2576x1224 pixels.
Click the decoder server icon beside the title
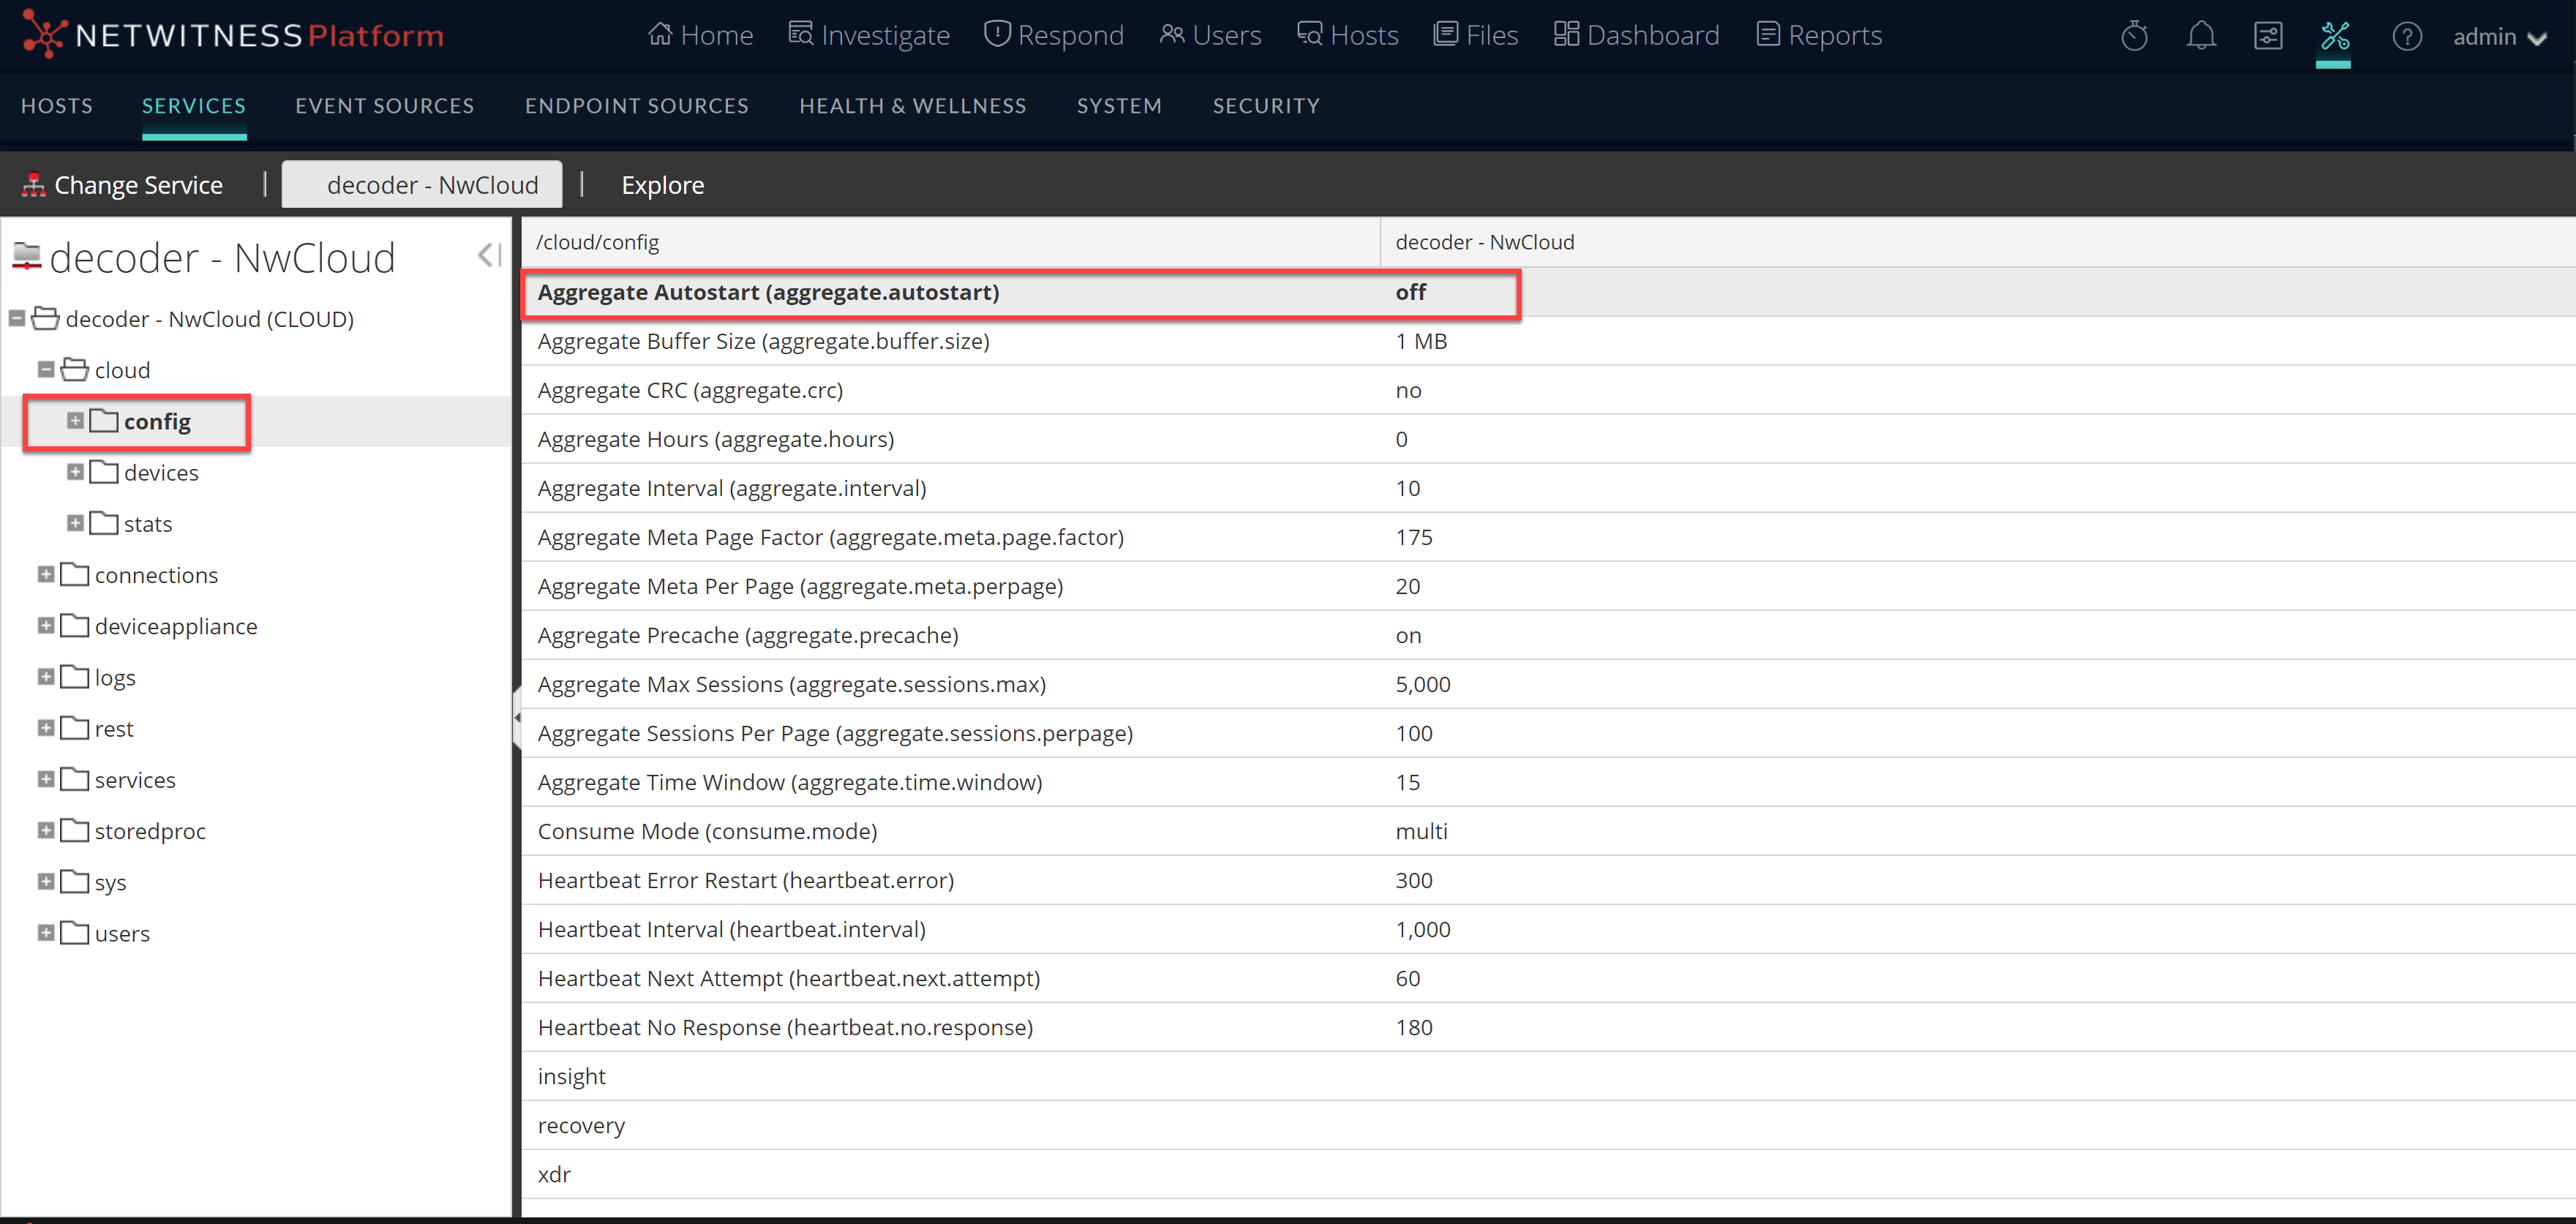click(x=27, y=257)
